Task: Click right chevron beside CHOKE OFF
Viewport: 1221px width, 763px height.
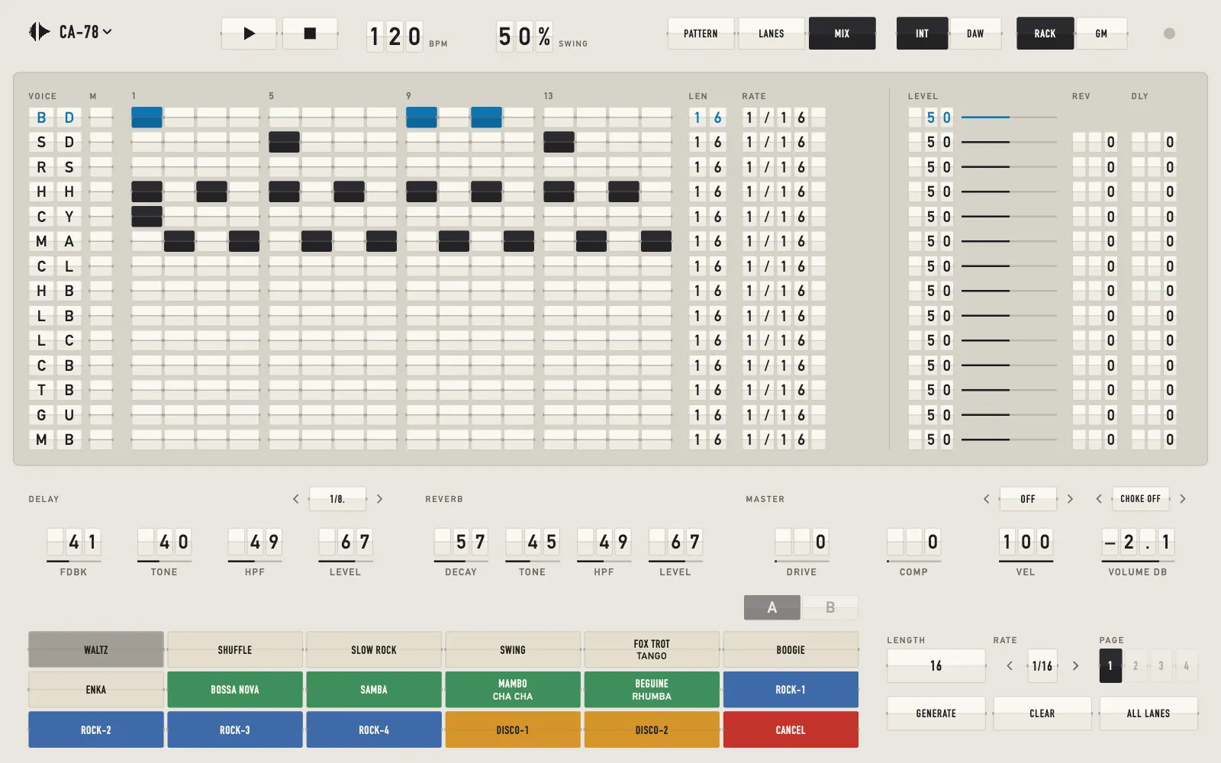Action: 1183,499
